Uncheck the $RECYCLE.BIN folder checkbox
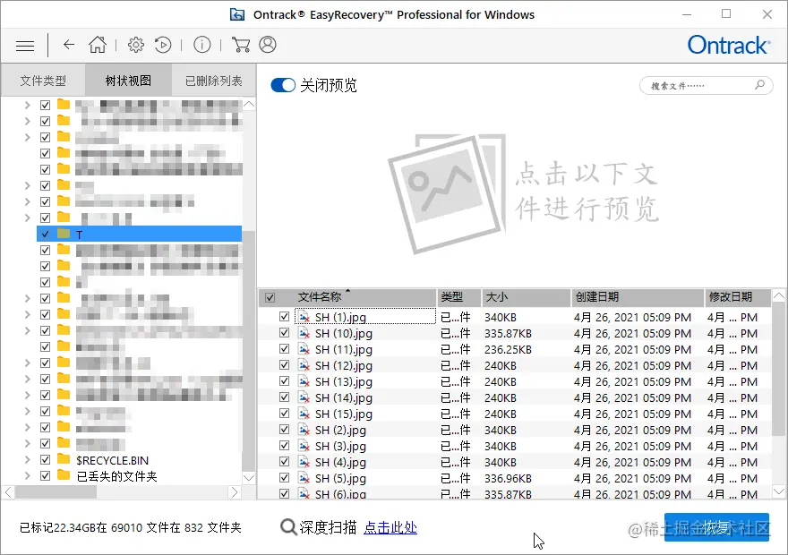788x555 pixels. [46, 459]
